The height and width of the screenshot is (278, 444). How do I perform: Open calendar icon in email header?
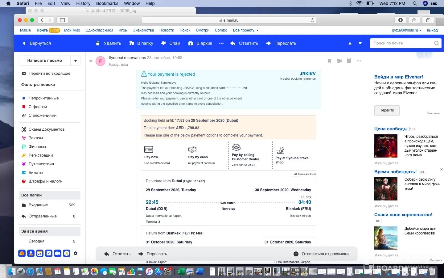[x=349, y=61]
